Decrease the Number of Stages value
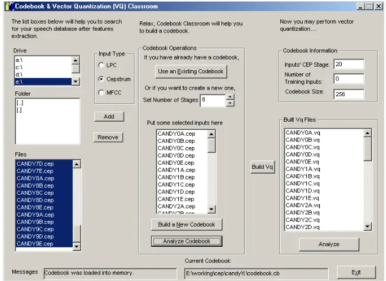 (x=230, y=103)
